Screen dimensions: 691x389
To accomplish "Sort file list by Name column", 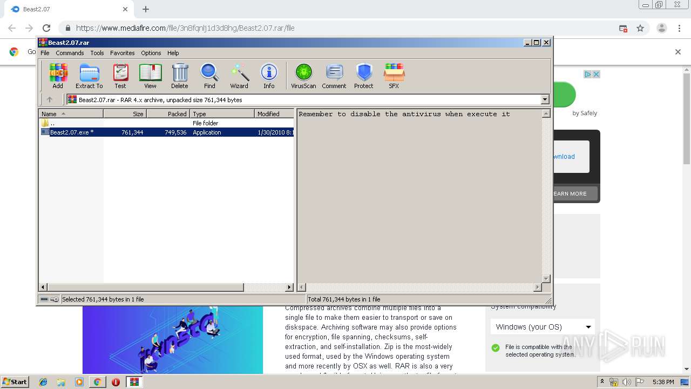I will pos(71,113).
